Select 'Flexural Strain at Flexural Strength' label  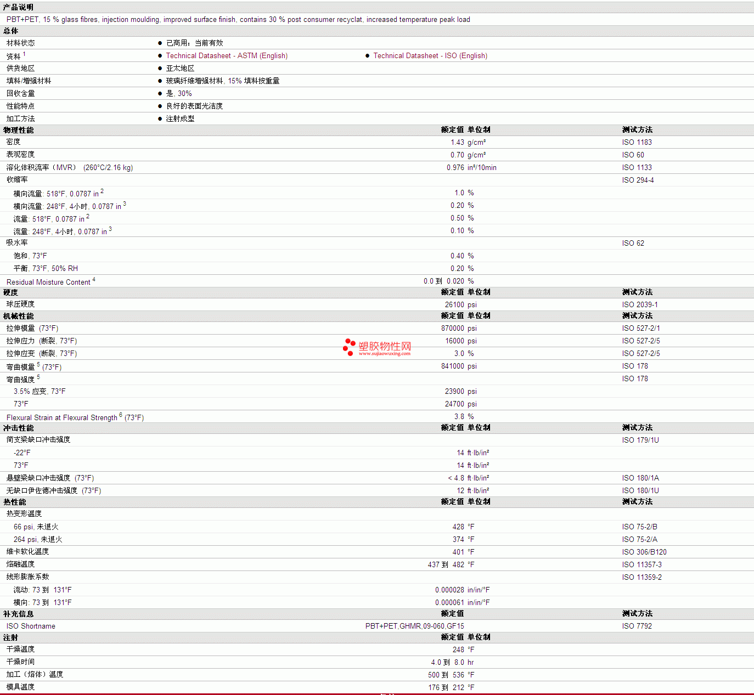click(62, 417)
